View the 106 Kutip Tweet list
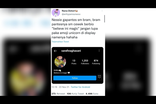 (75, 94)
